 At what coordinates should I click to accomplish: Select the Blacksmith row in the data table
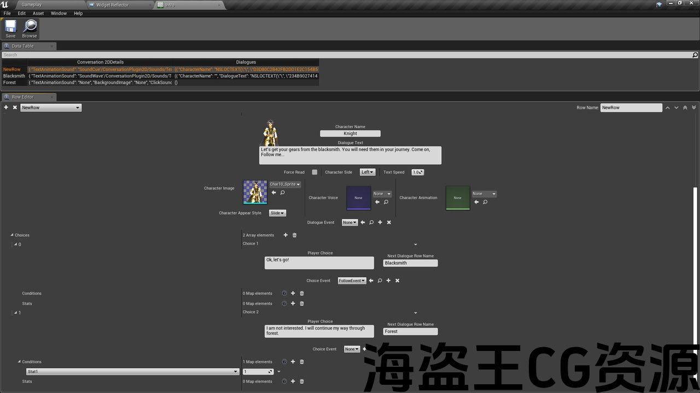pos(14,76)
